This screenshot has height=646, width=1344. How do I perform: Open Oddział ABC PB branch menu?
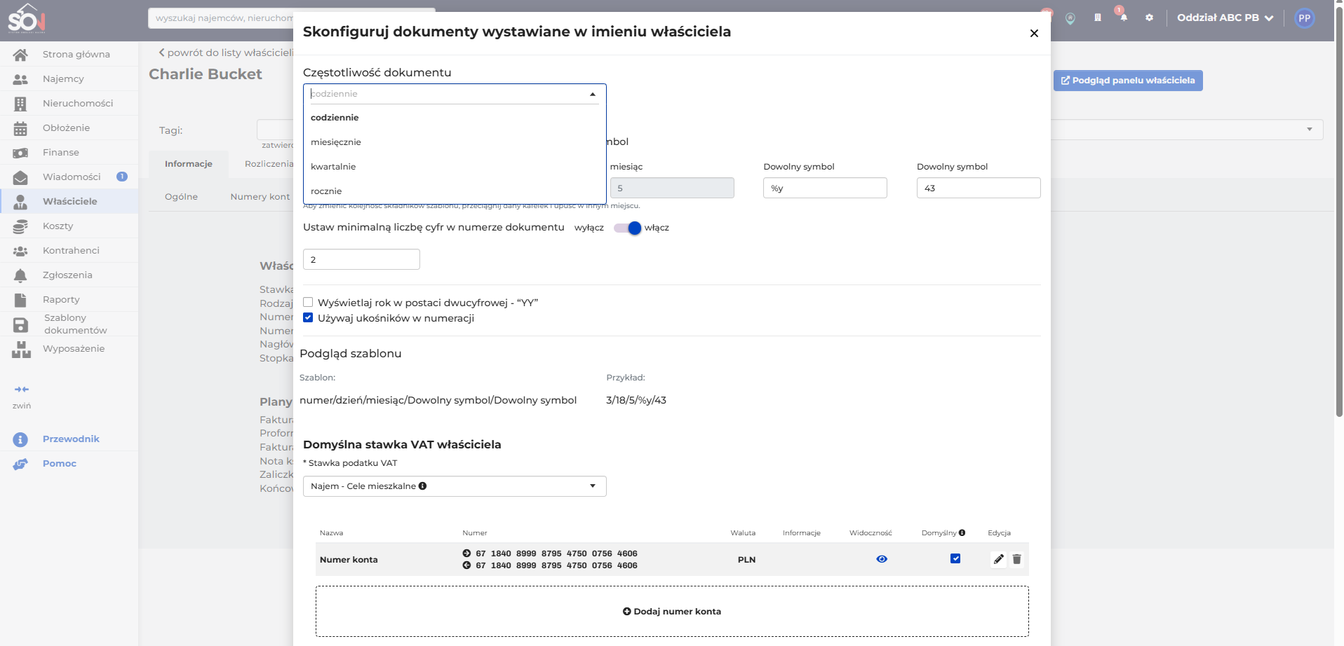point(1225,18)
